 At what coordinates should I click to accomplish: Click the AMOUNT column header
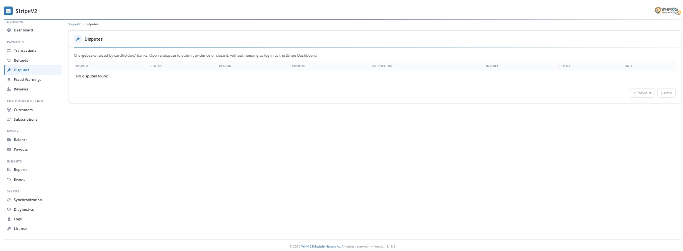click(298, 66)
